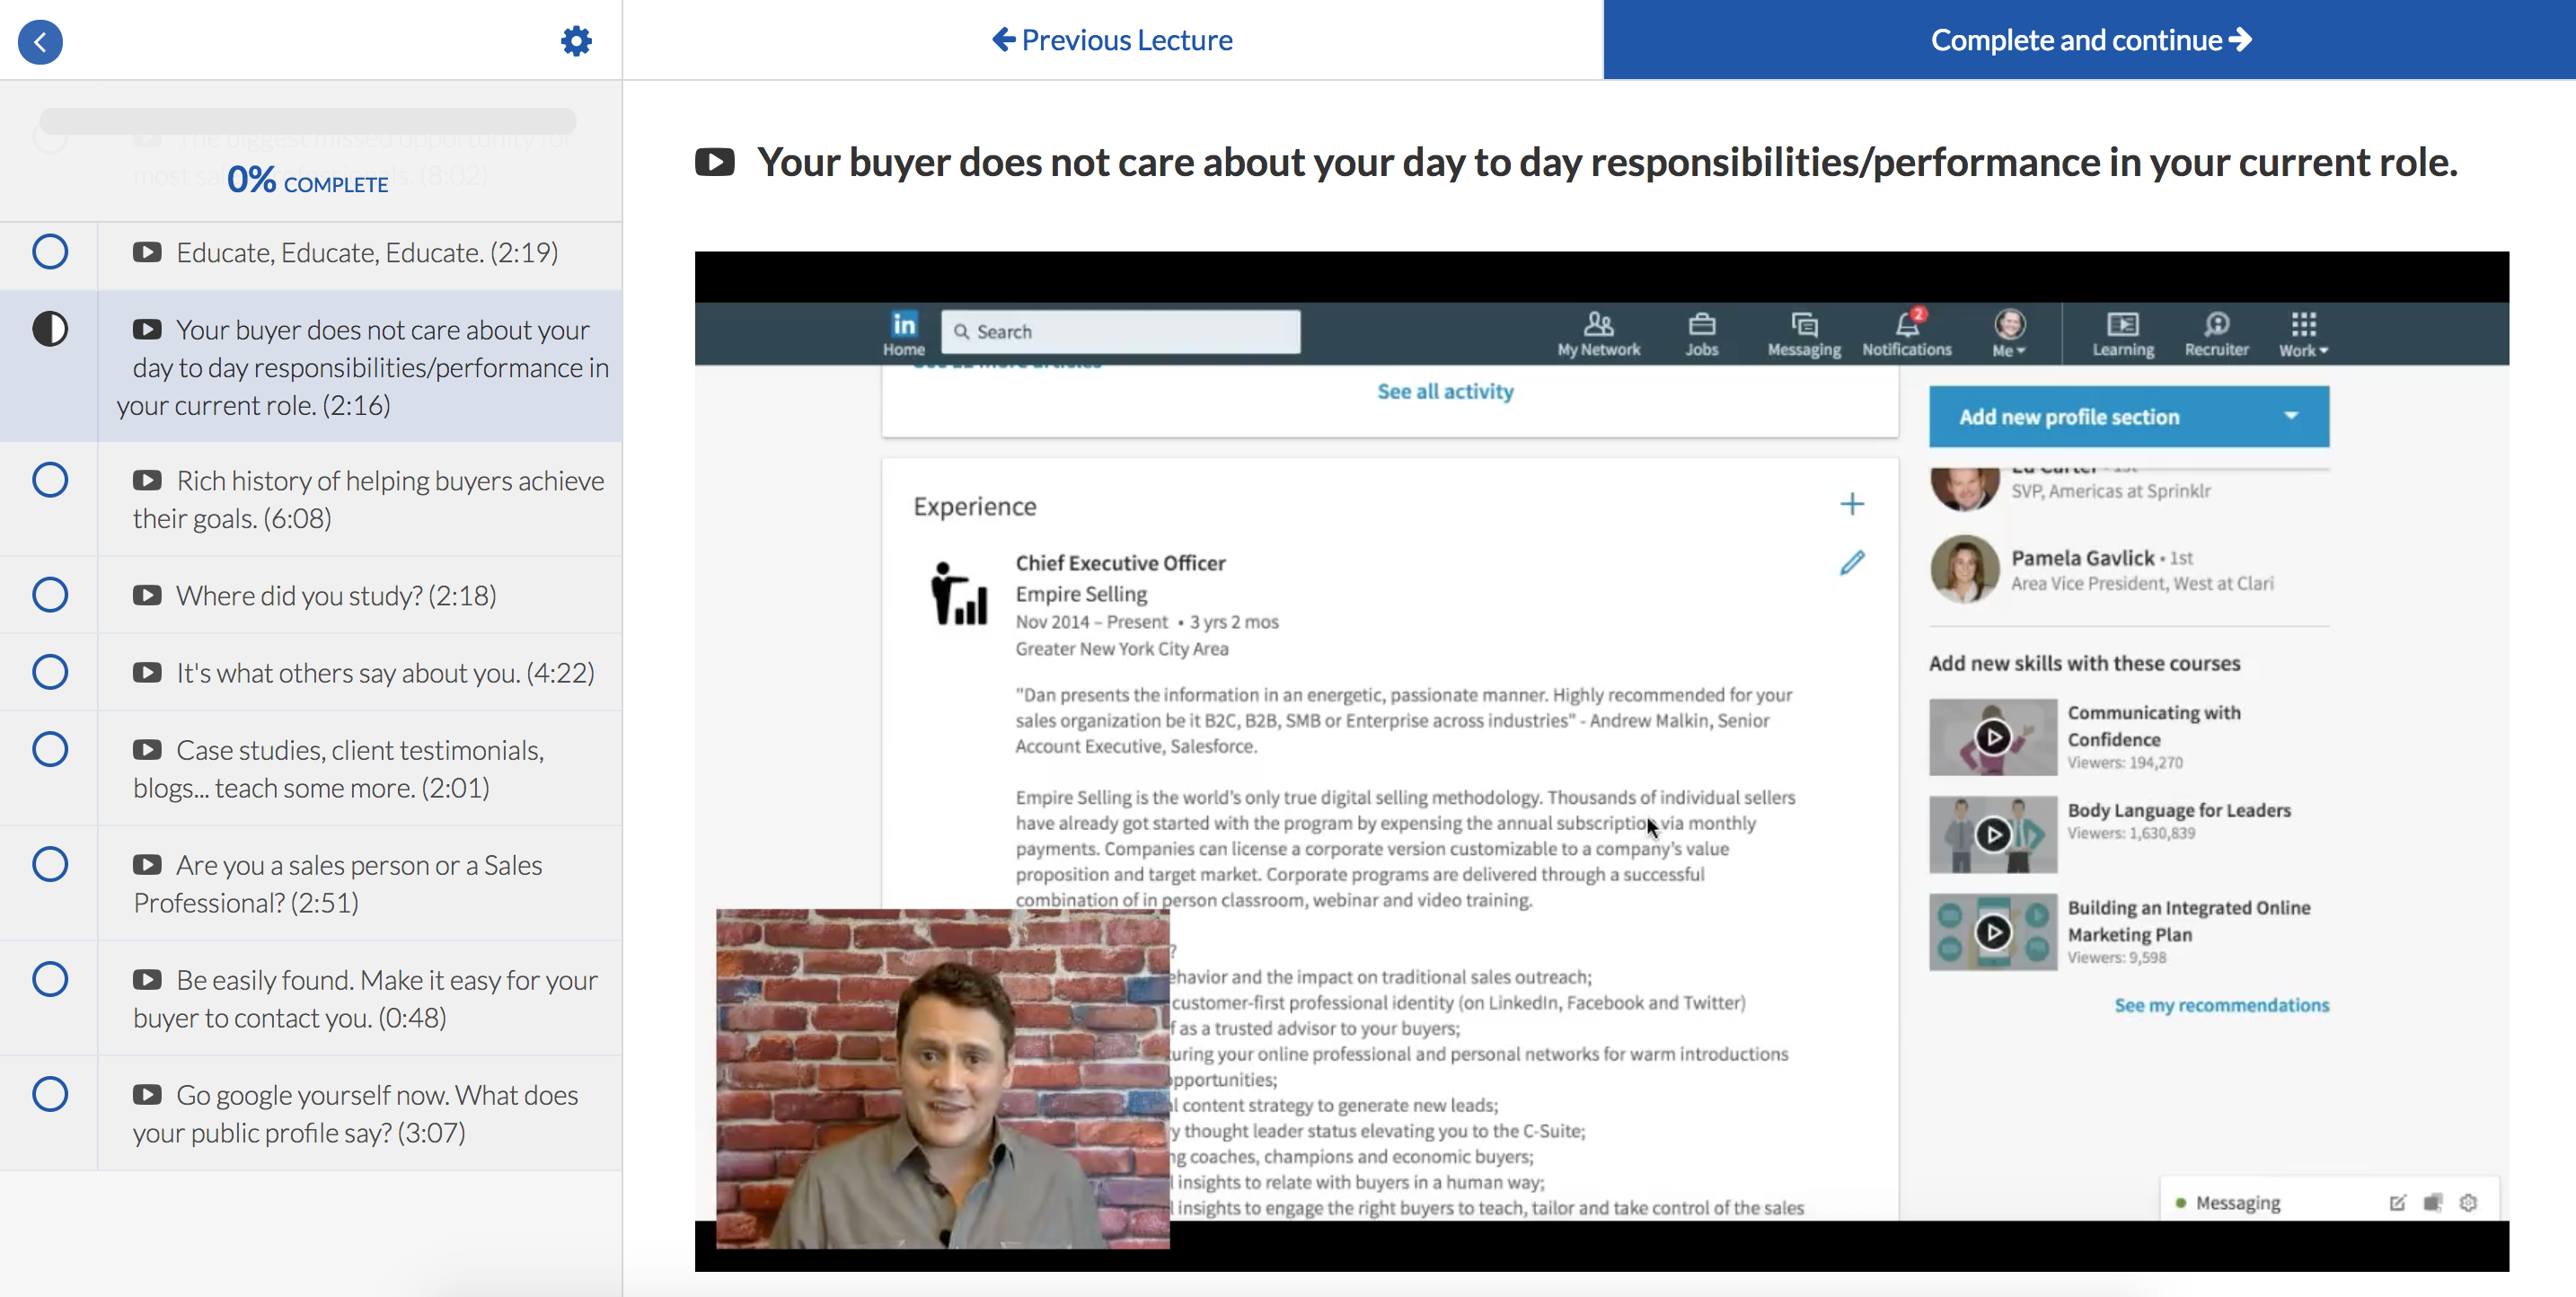Open the Messaging icon in LinkedIn nav
This screenshot has height=1297, width=2576.
(1804, 334)
